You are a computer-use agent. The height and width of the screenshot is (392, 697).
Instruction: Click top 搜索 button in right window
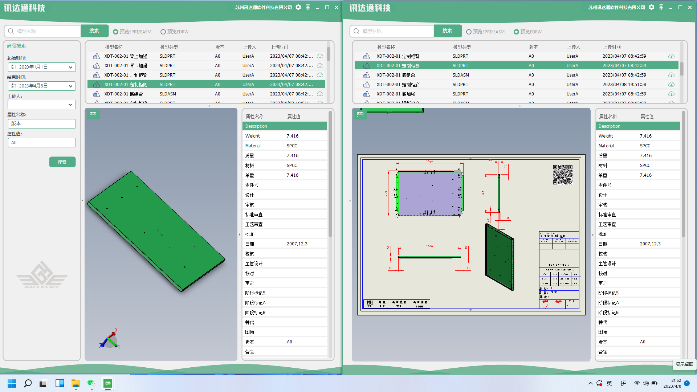(447, 31)
